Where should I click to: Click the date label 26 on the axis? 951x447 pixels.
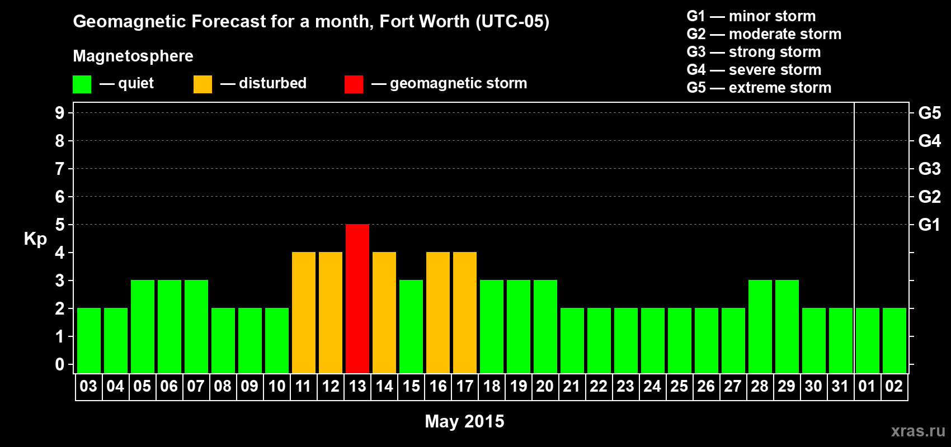706,387
